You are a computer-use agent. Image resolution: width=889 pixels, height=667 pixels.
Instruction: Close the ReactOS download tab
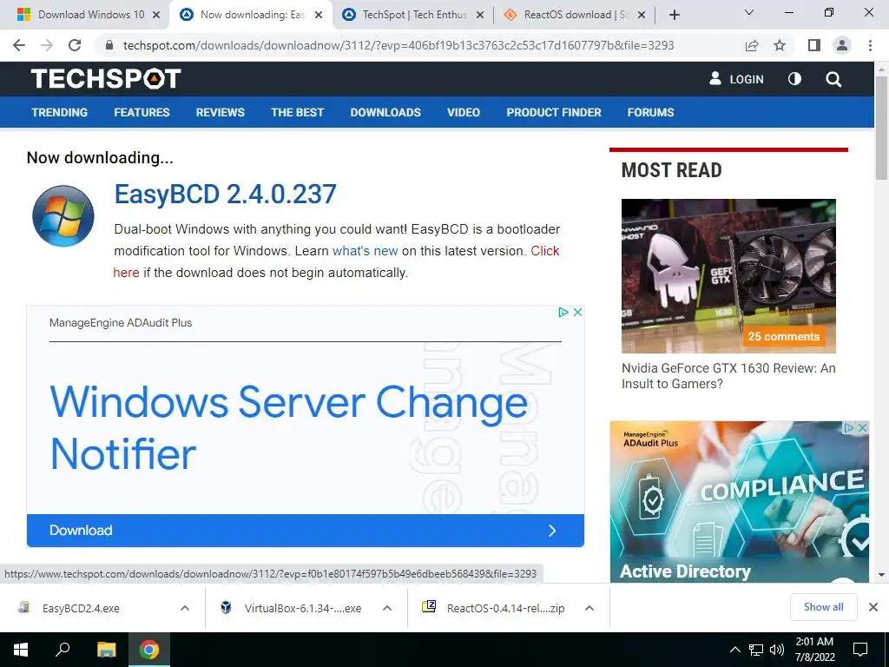[642, 15]
